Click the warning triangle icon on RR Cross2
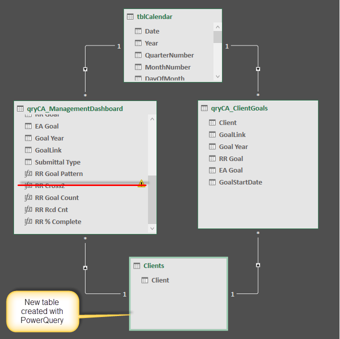This screenshot has width=340, height=339. pos(141,183)
